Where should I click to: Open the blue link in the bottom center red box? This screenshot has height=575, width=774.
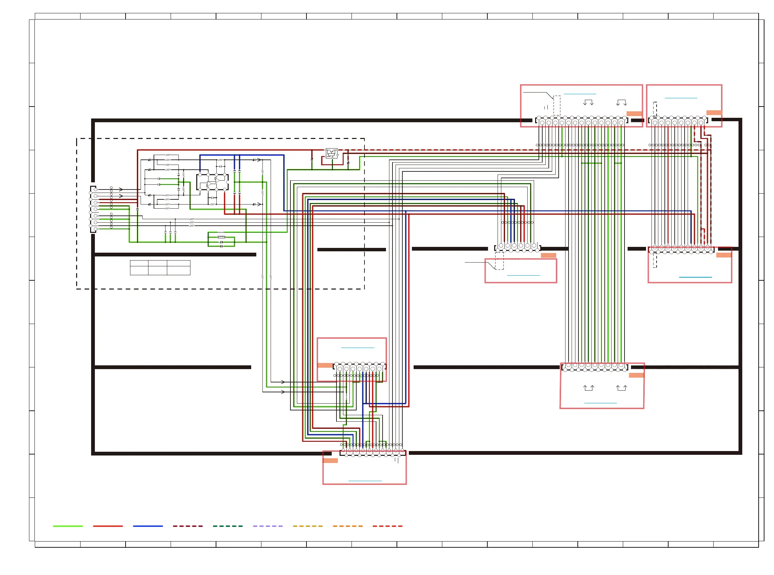tap(365, 481)
